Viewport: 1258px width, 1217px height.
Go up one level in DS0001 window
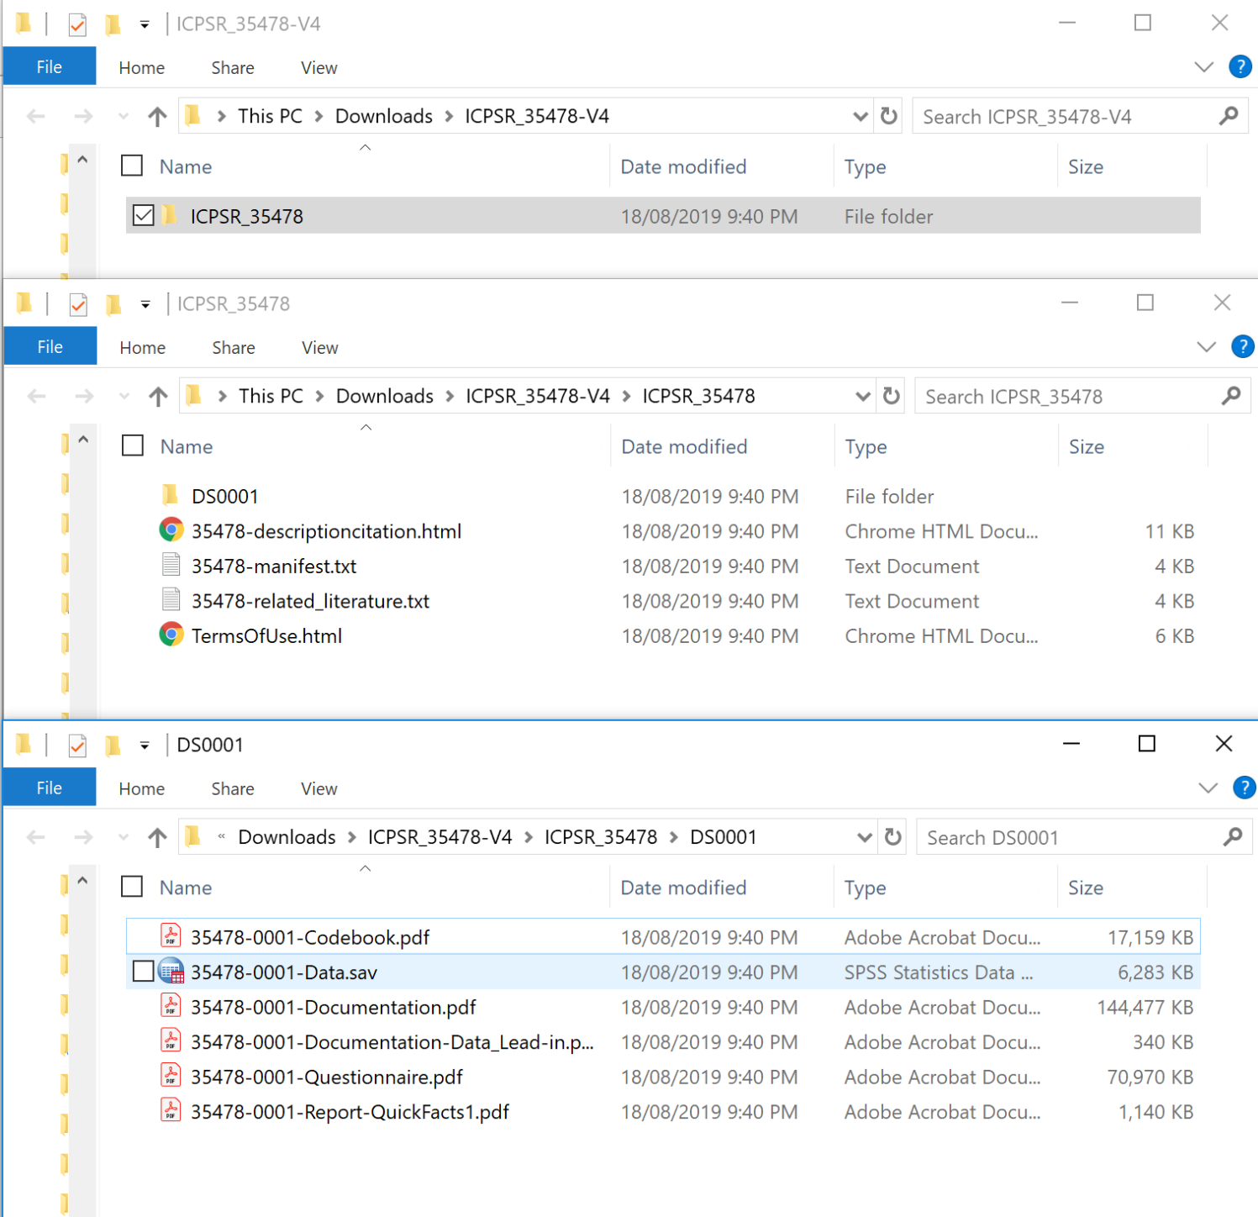(157, 837)
